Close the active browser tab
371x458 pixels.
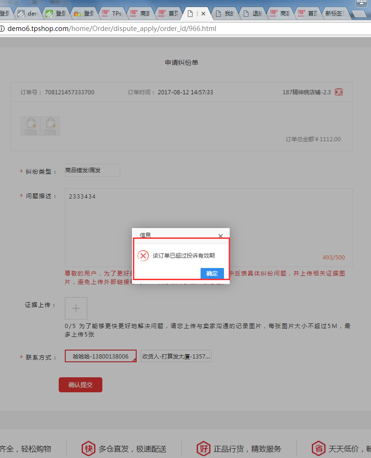pos(203,14)
